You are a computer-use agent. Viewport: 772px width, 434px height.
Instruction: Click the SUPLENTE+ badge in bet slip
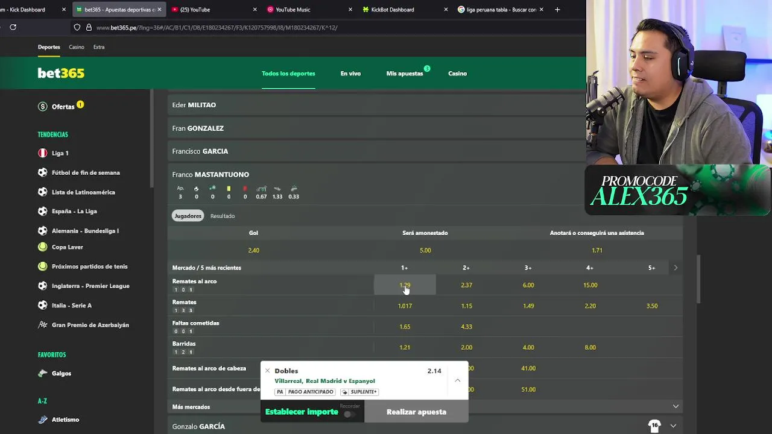pos(359,392)
